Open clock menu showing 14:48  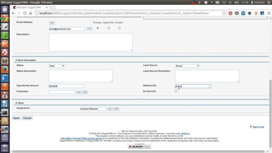245,3
